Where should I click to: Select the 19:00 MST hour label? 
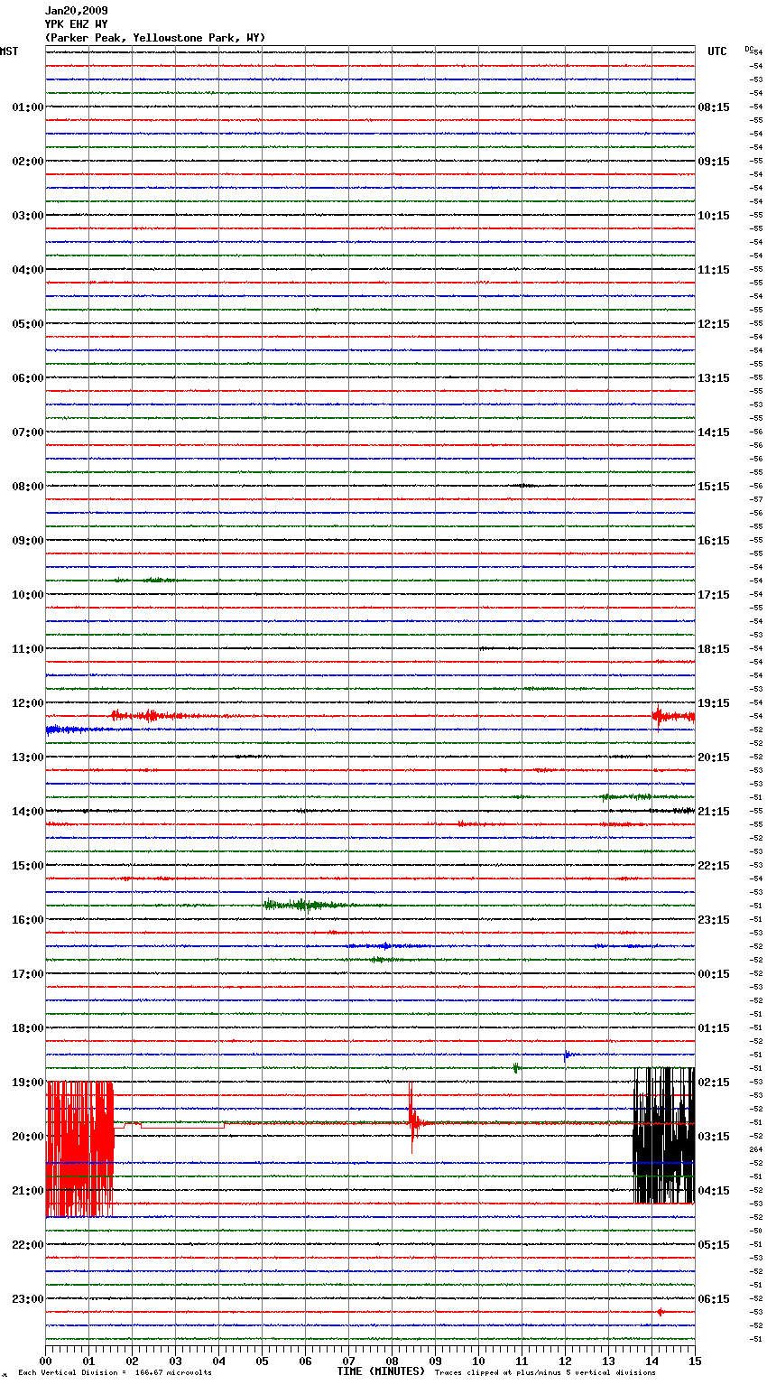point(28,1083)
